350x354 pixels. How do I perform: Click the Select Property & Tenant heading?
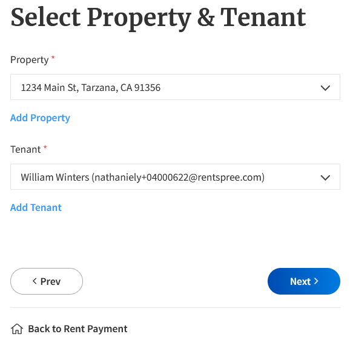(x=158, y=18)
